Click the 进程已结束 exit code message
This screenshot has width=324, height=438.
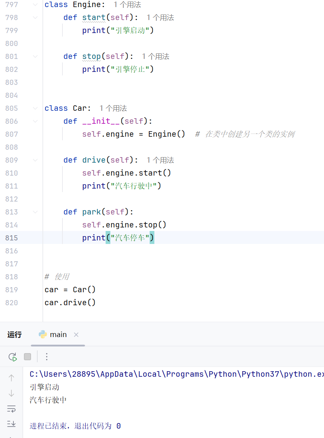[x=75, y=426]
